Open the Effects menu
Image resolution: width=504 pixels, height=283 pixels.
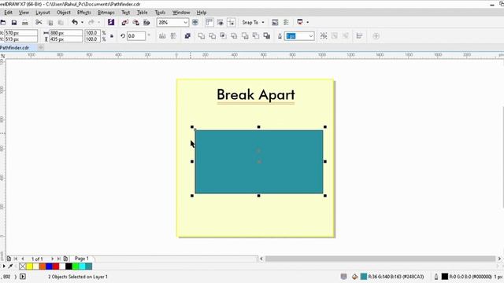(84, 13)
